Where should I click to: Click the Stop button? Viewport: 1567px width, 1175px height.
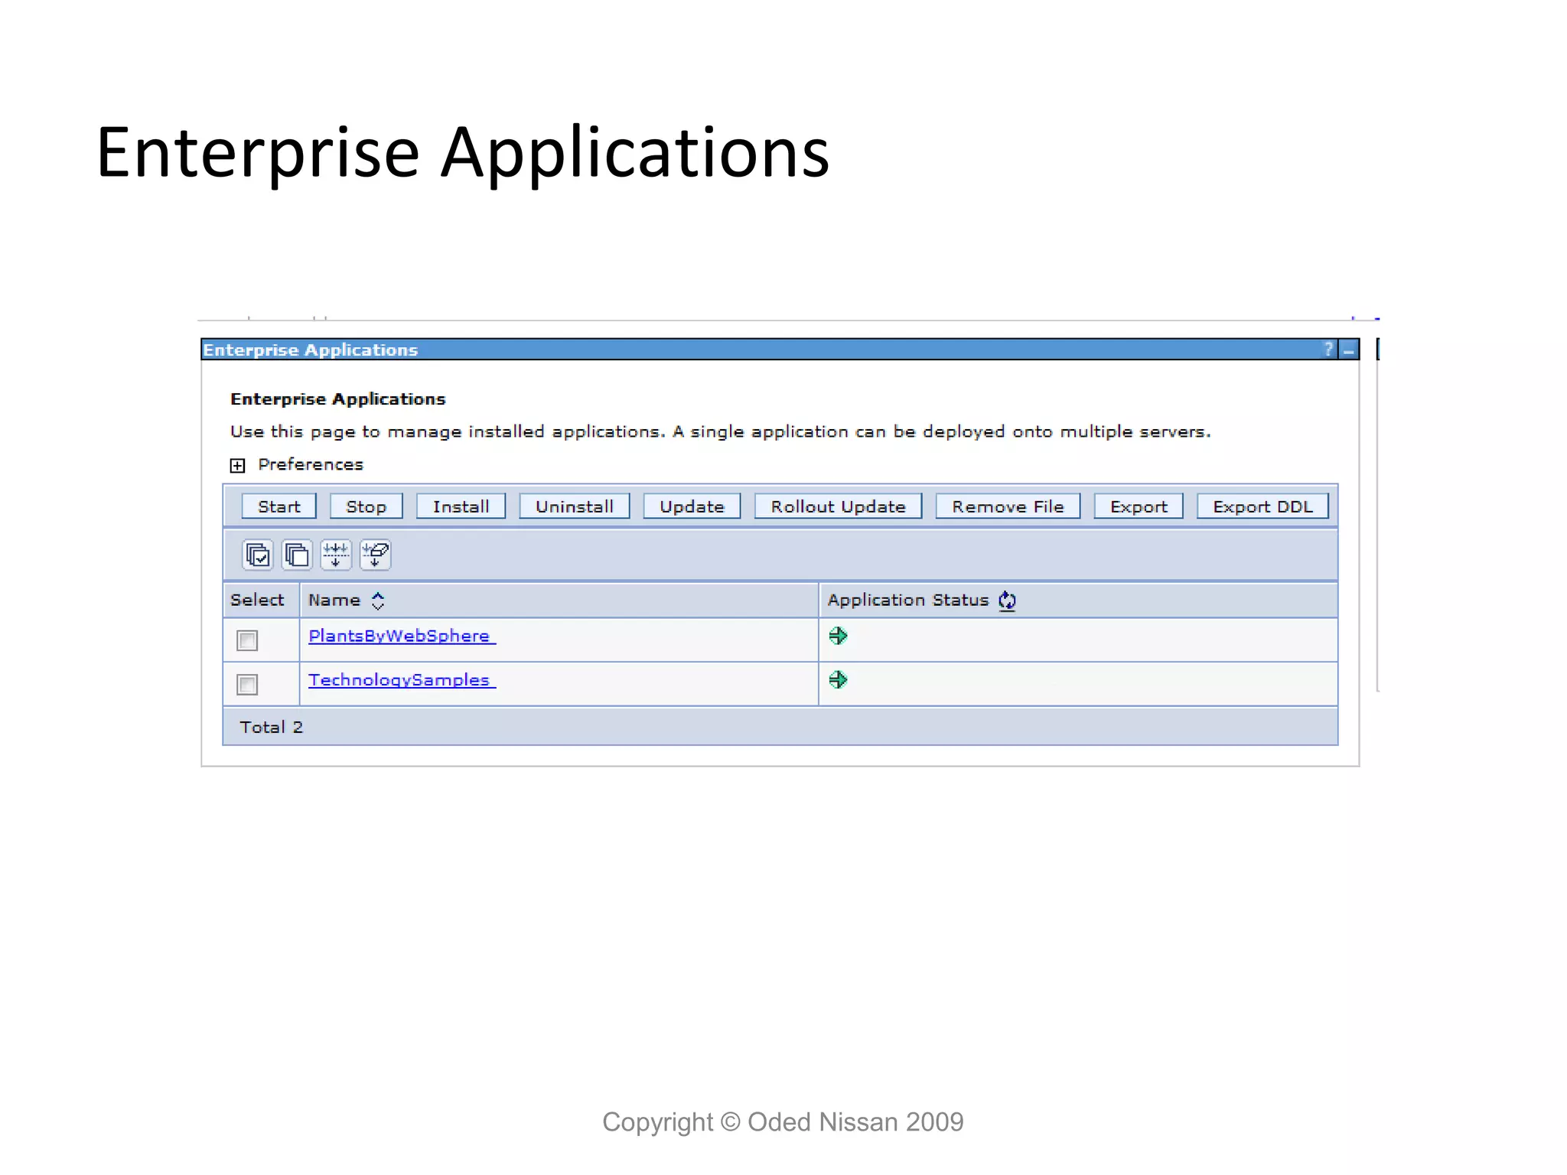(366, 506)
